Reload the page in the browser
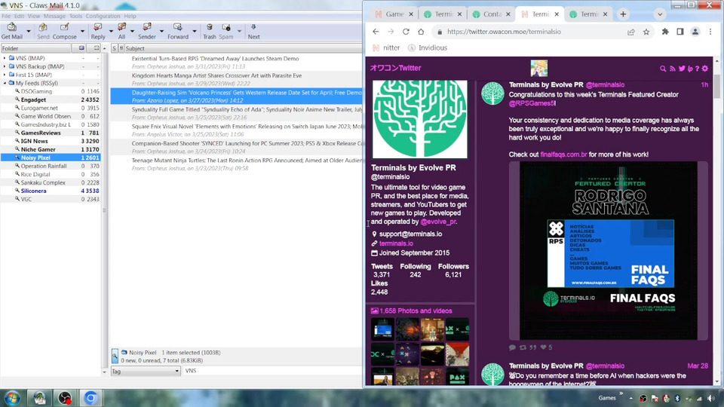 (406, 32)
